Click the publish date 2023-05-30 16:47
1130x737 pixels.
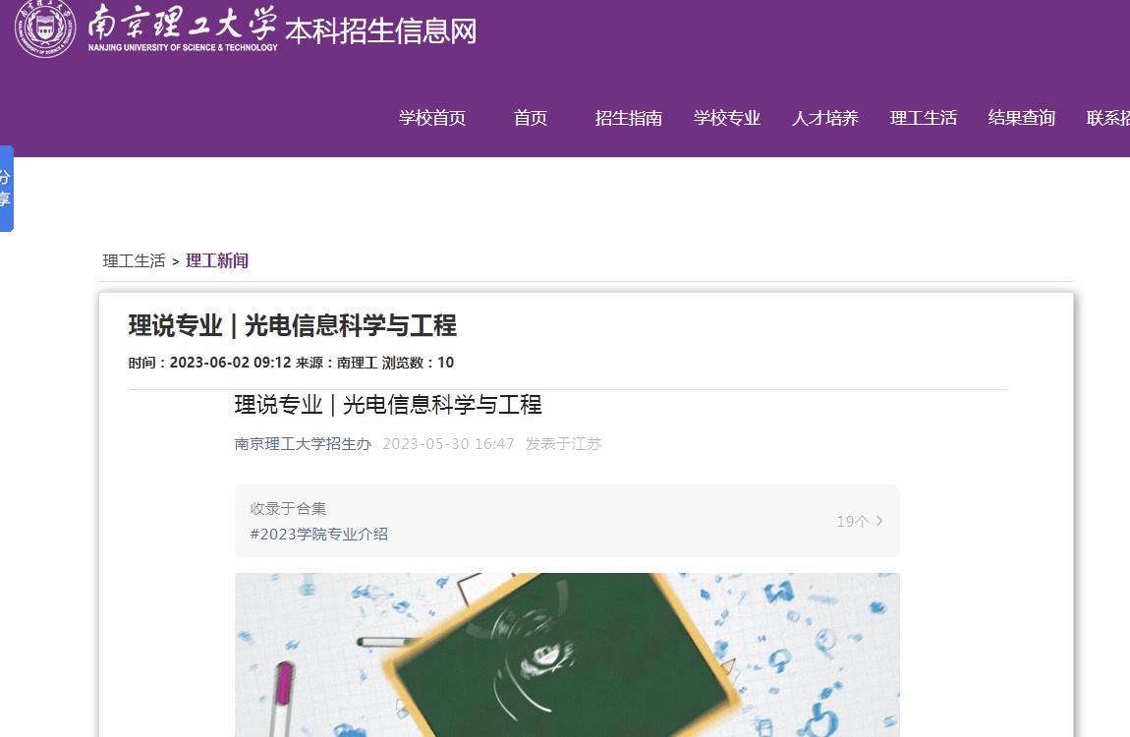click(x=448, y=444)
